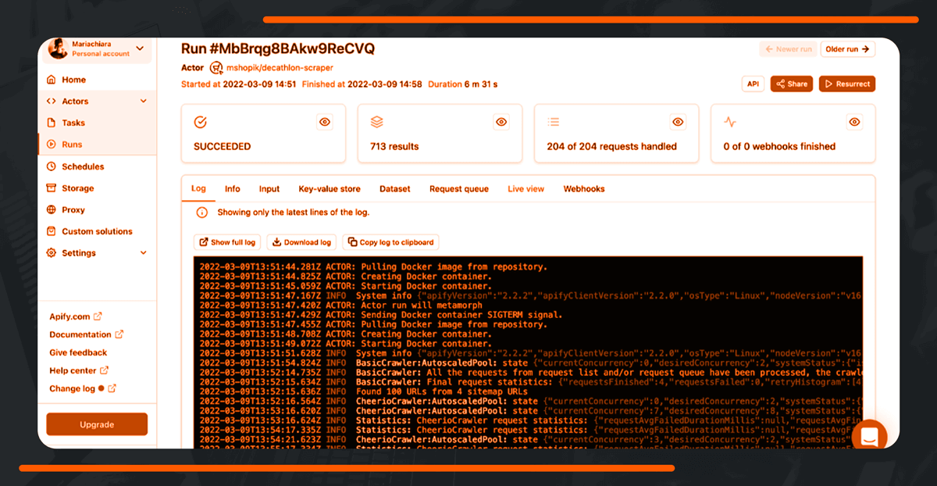
Task: Click the info circle icon in log notice
Action: click(202, 213)
